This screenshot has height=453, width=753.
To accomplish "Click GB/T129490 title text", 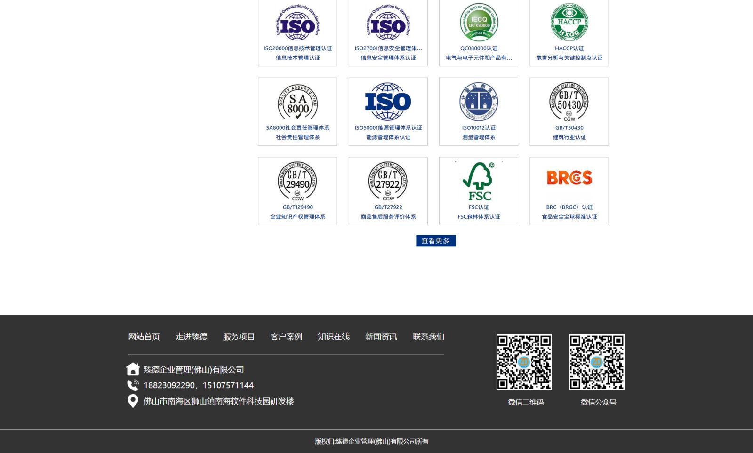I will (297, 207).
